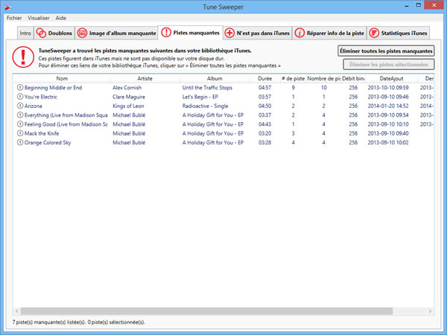Switch to the Doublons tab
The height and width of the screenshot is (335, 447).
54,33
